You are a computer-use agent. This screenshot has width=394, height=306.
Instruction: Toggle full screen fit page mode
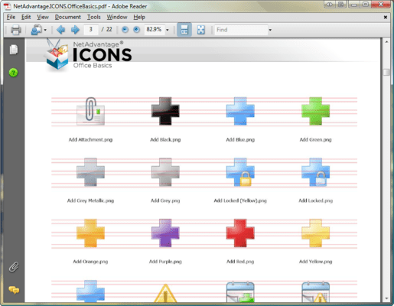201,30
